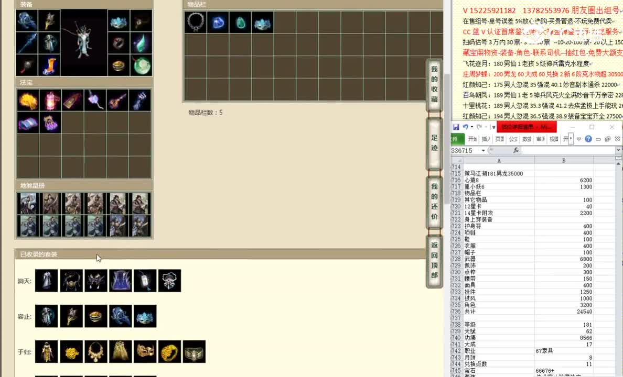Click the Save icon in the Excel toolbar
Image resolution: width=623 pixels, height=377 pixels.
pyautogui.click(x=457, y=127)
